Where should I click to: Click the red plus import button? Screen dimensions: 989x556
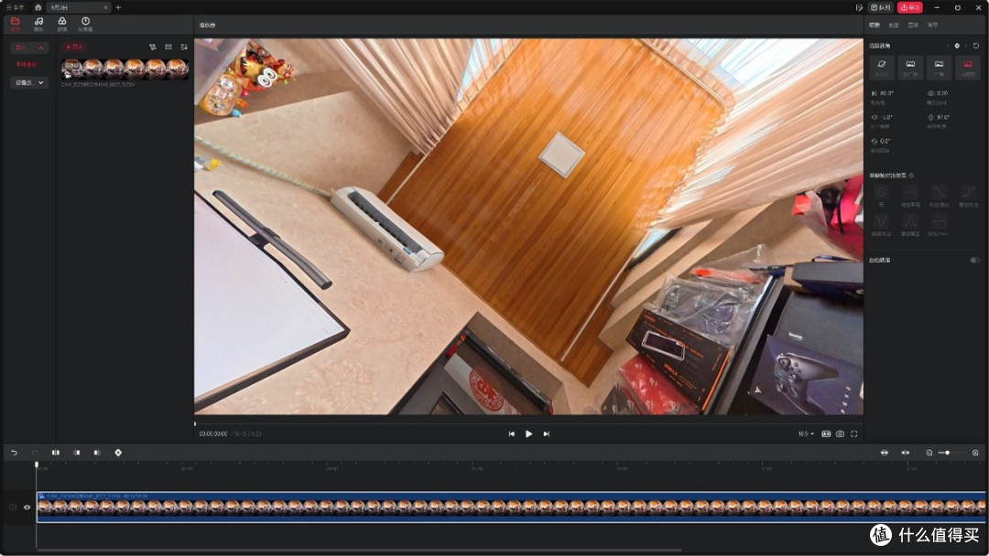pos(74,48)
